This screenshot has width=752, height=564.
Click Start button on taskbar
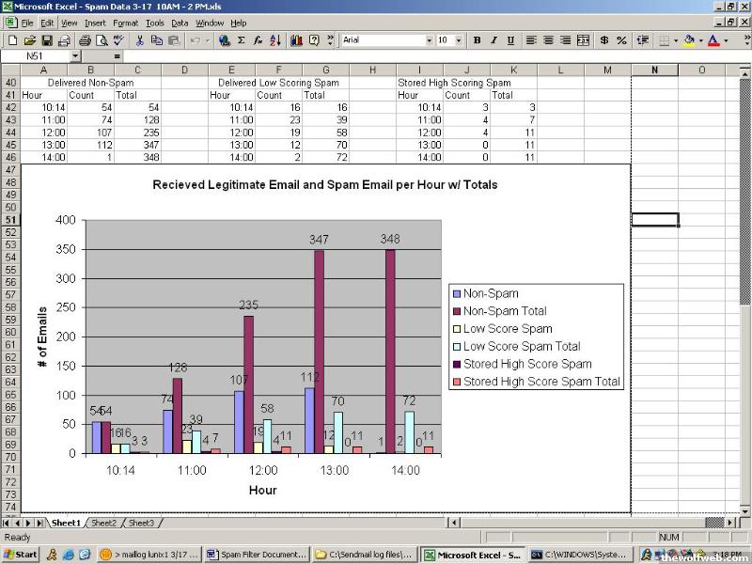[x=21, y=555]
